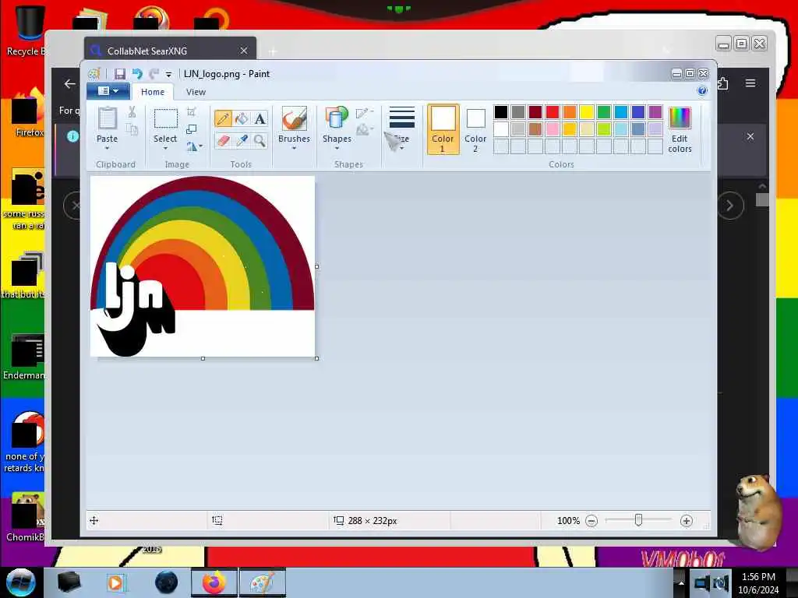This screenshot has height=598, width=798.
Task: Open the Shape fill dropdown
Action: coord(365,130)
